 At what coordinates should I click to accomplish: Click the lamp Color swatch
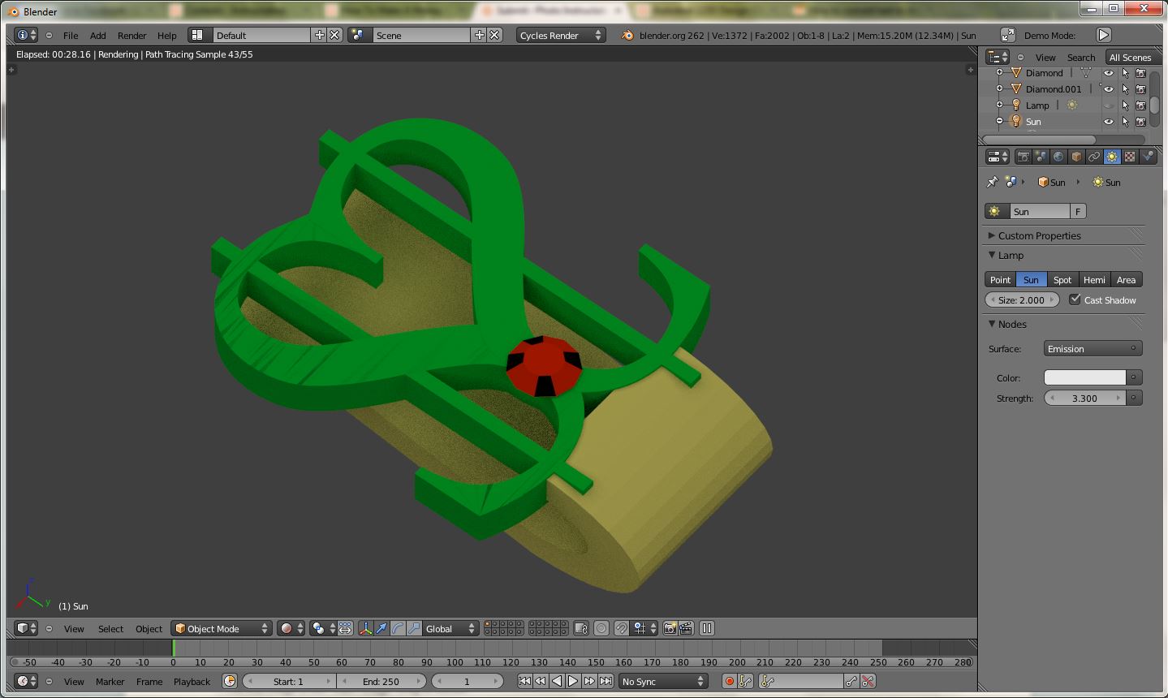1084,377
